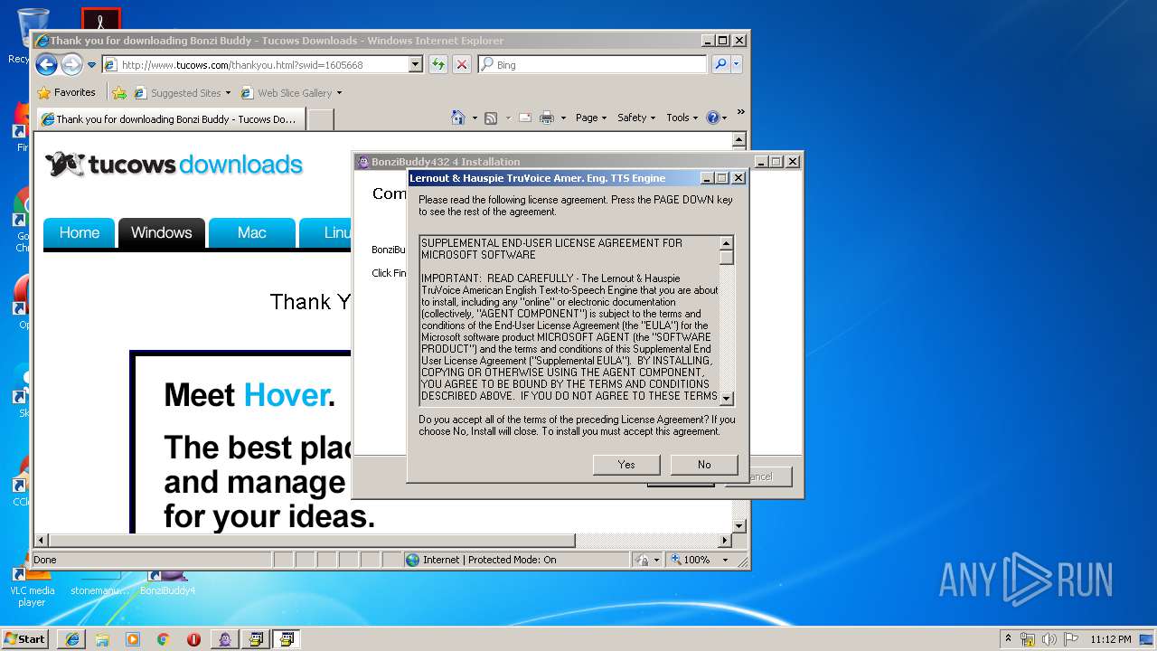This screenshot has height=651, width=1157.
Task: Switch to the first installer taskbar item
Action: click(256, 638)
